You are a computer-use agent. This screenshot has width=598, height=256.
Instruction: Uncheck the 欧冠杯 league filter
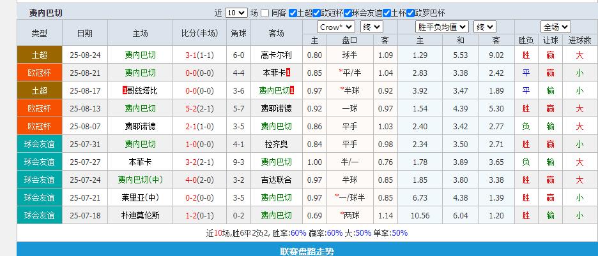(x=324, y=13)
